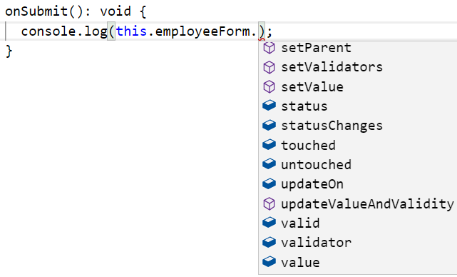
Task: Click the blue property icon beside statusChanges
Action: [x=269, y=125]
